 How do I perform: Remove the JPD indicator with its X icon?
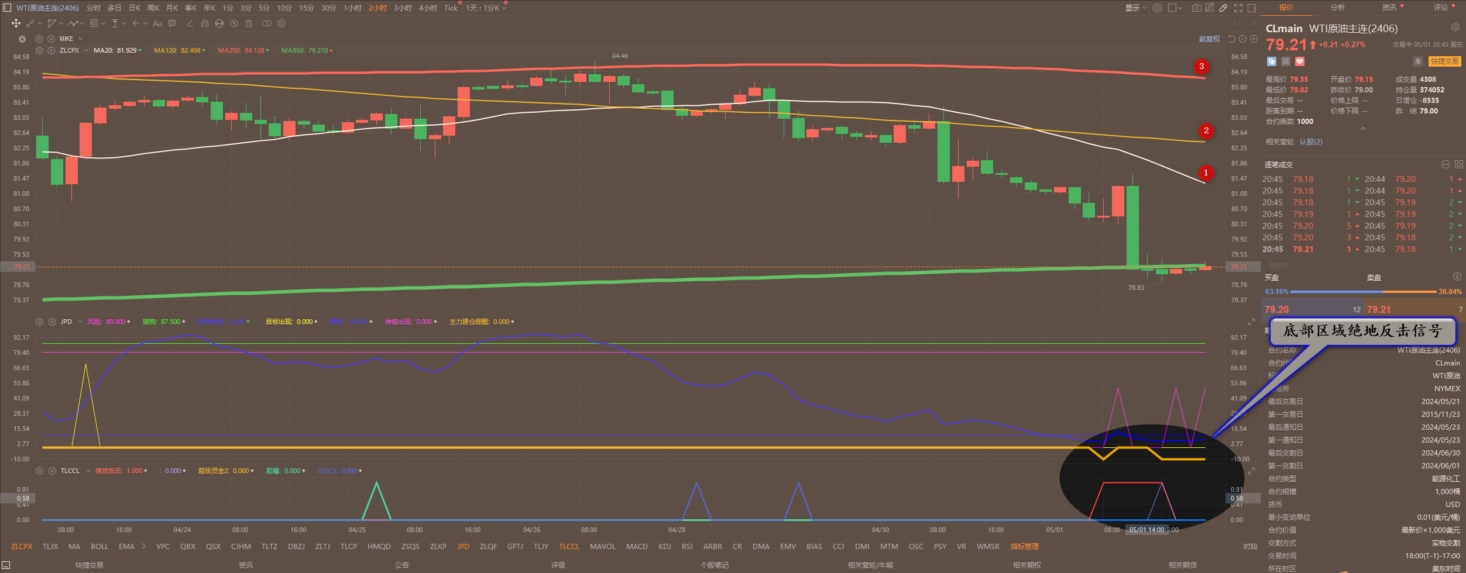52,322
